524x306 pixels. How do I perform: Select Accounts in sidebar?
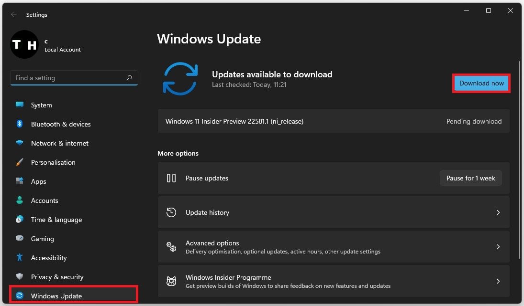click(45, 200)
